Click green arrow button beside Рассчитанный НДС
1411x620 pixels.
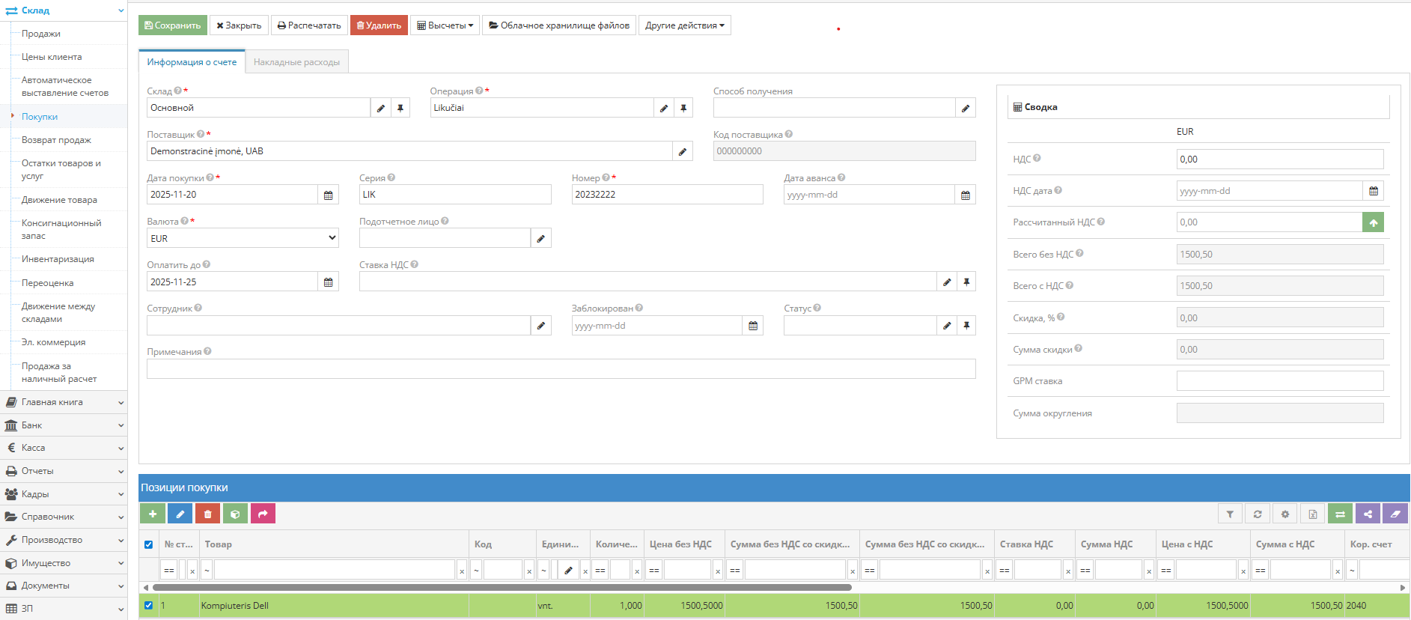pyautogui.click(x=1373, y=222)
